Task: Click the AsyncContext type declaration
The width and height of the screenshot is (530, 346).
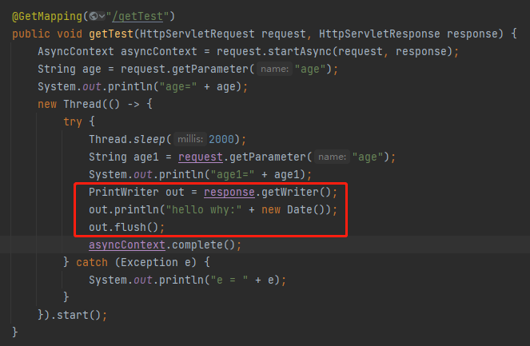Action: tap(76, 51)
